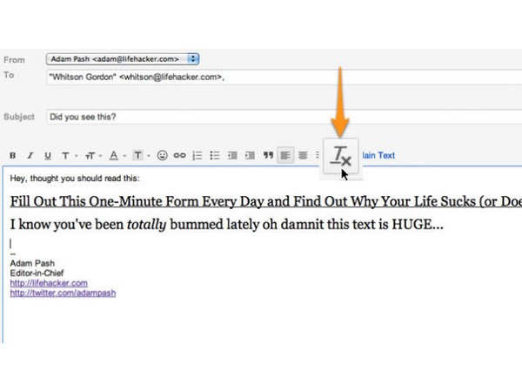Center-align the text
Image resolution: width=522 pixels, height=392 pixels.
[x=304, y=156]
